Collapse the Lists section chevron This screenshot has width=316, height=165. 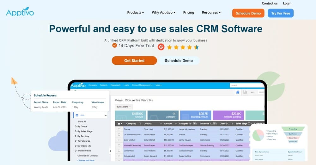click(106, 115)
